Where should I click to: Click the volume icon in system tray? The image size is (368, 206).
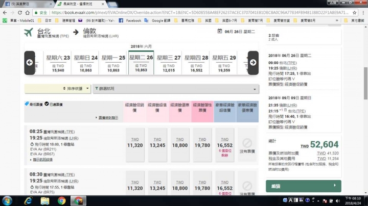(338, 201)
